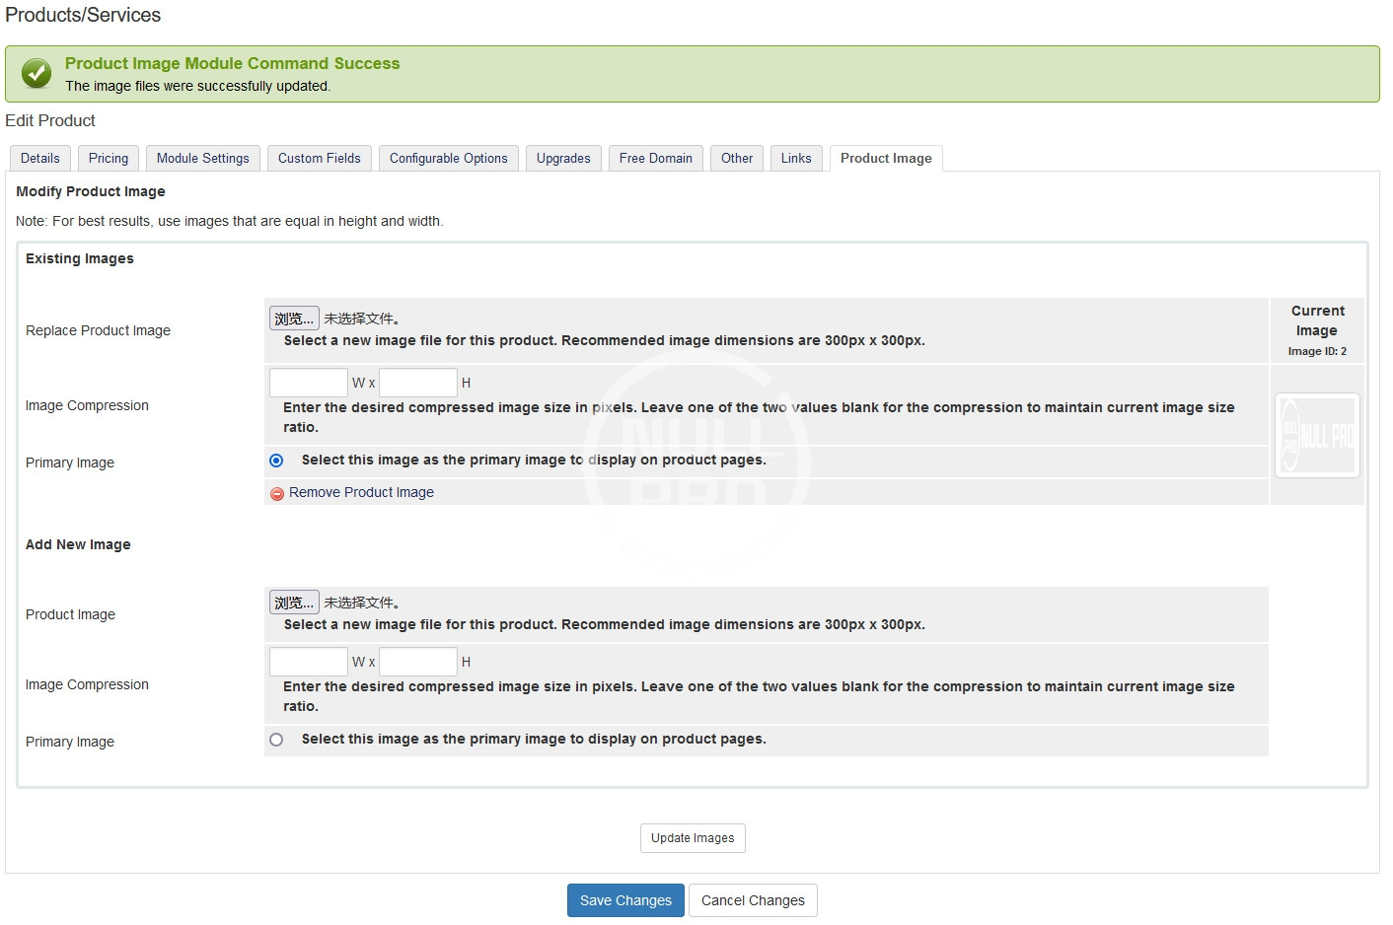Select new image as primary radio button
The width and height of the screenshot is (1393, 925).
pos(276,740)
